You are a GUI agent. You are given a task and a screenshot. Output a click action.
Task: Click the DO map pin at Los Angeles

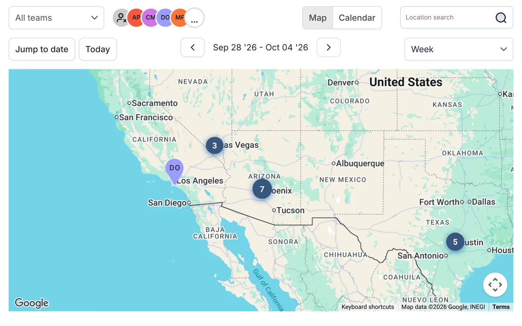[x=174, y=170]
